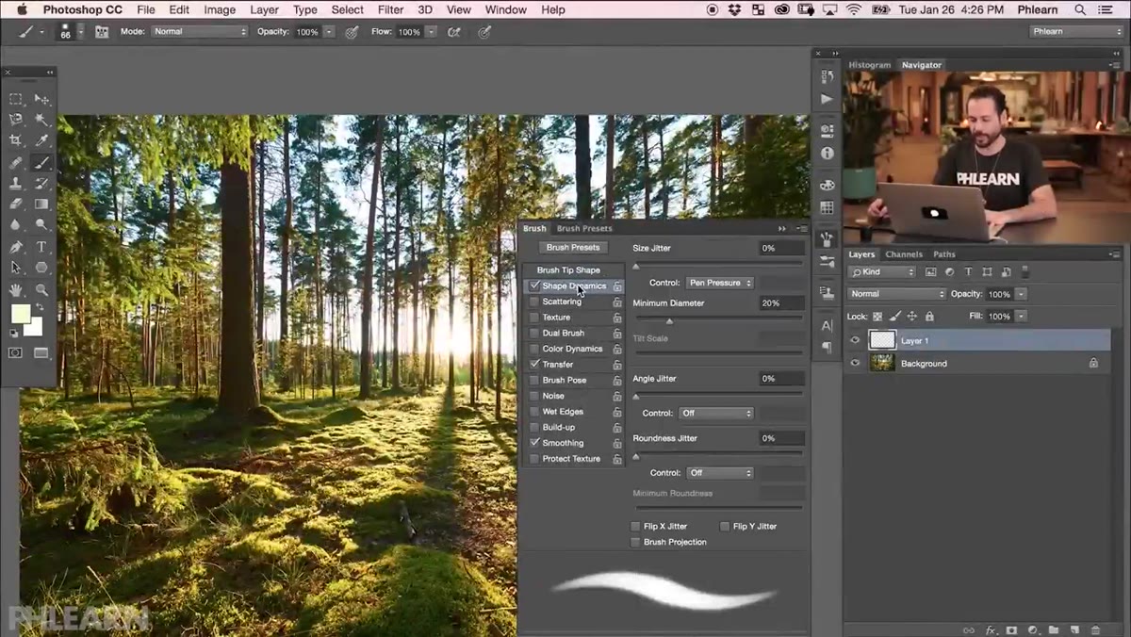Click the Brush Presets button
The height and width of the screenshot is (637, 1131).
point(573,248)
